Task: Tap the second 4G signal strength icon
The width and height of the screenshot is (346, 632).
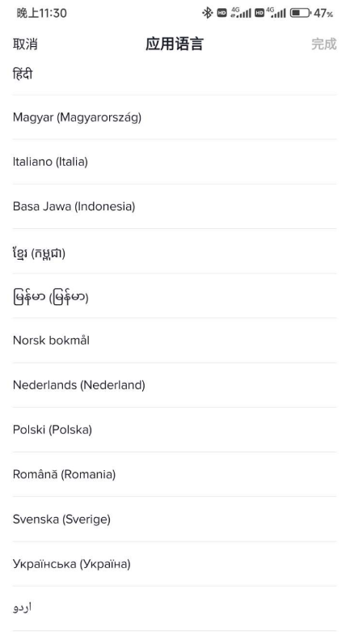Action: pos(276,13)
